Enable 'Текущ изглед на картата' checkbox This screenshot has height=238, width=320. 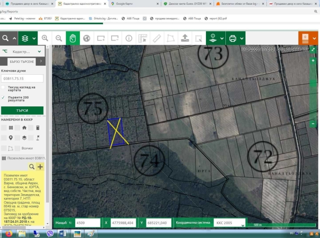3,87
